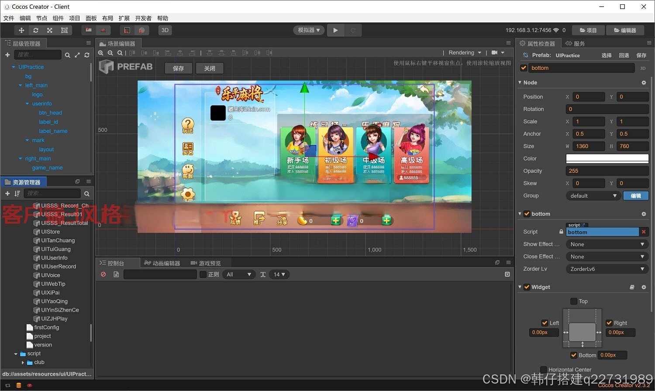Image resolution: width=655 pixels, height=391 pixels.
Task: Collapse the left_main node
Action: tap(21, 86)
